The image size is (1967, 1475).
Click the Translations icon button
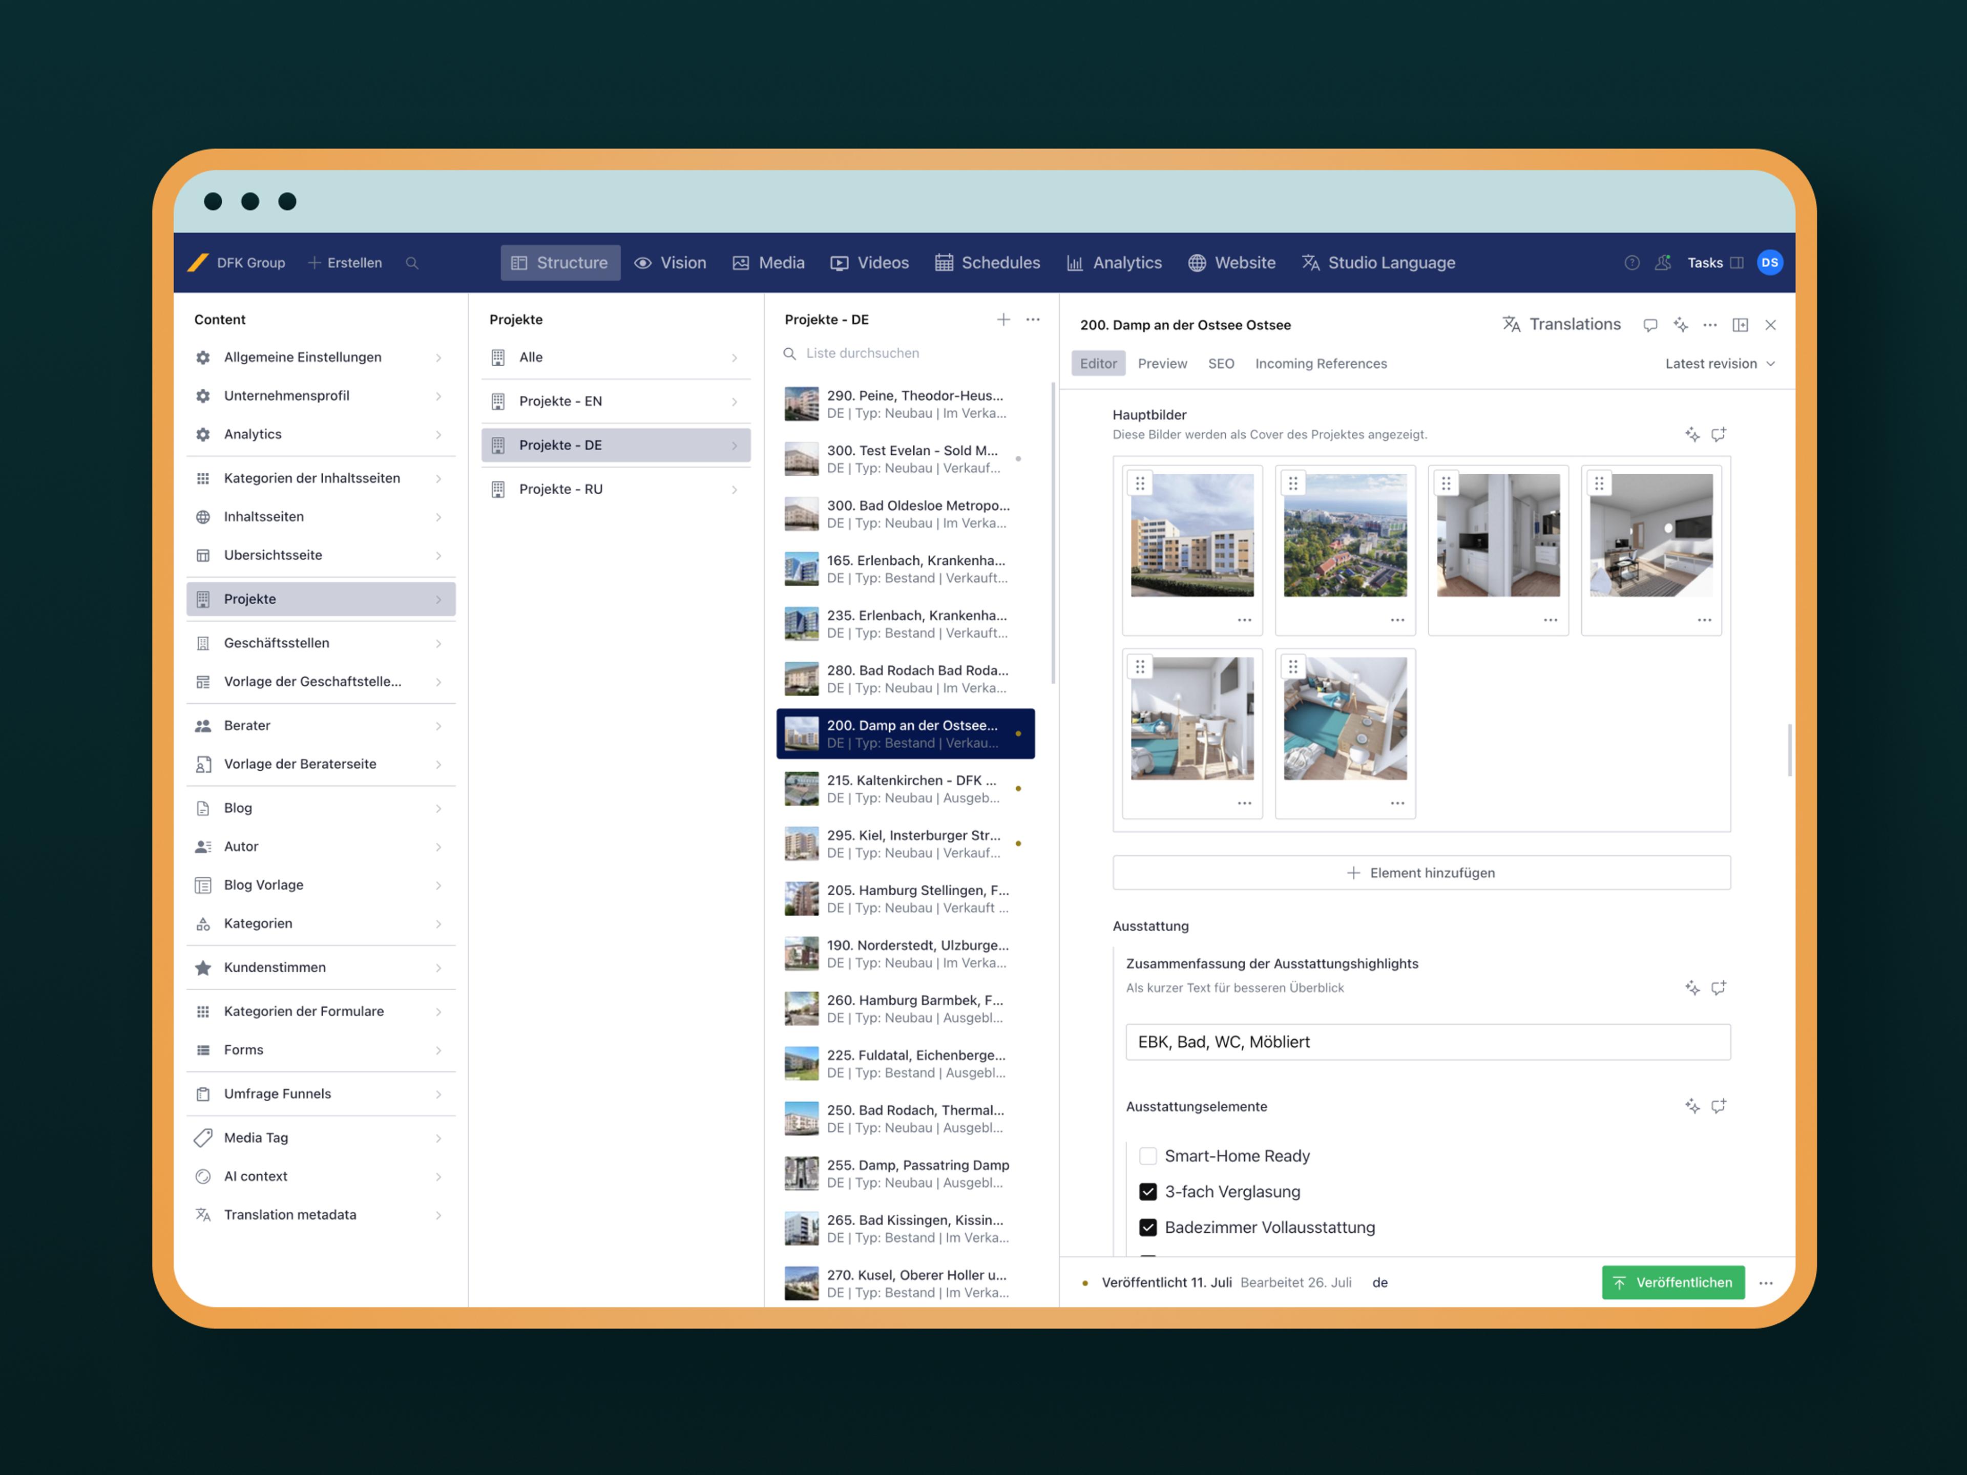[x=1510, y=324]
